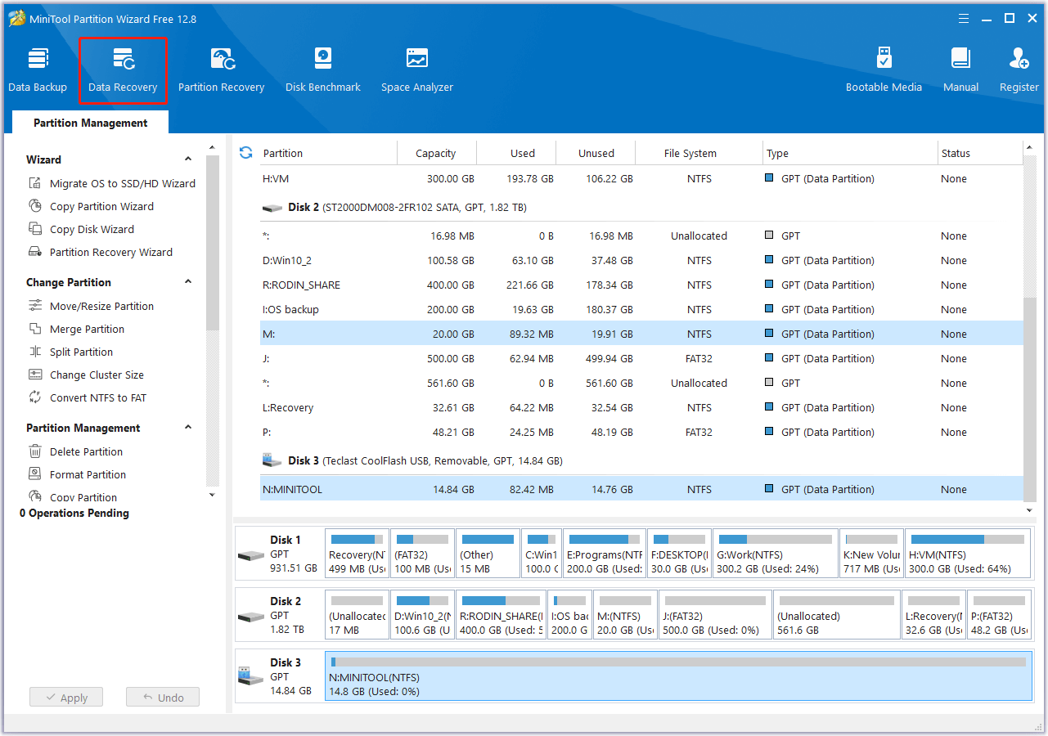Click partition list scroll-up arrow
The image size is (1048, 736).
pyautogui.click(x=1029, y=148)
